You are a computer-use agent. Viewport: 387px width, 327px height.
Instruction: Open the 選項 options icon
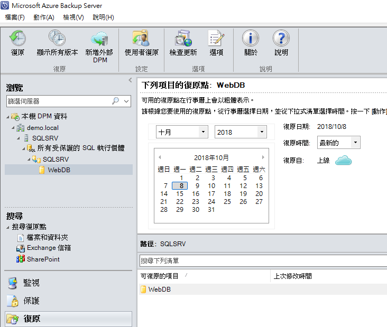pos(216,38)
